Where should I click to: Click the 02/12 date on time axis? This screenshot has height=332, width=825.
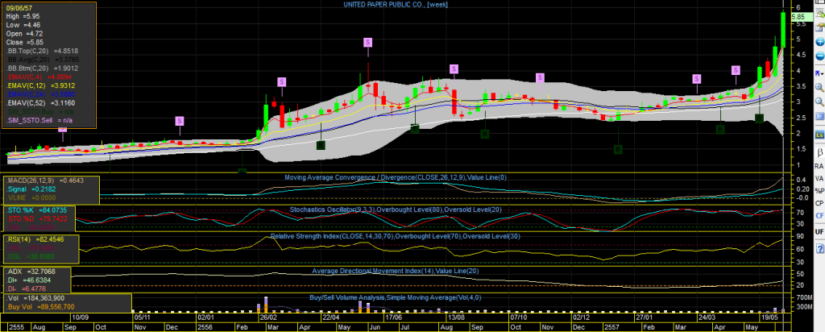tap(581, 317)
